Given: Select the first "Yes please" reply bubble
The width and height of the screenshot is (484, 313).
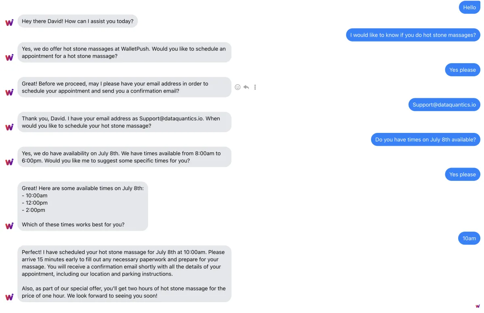Looking at the screenshot, I should [462, 70].
